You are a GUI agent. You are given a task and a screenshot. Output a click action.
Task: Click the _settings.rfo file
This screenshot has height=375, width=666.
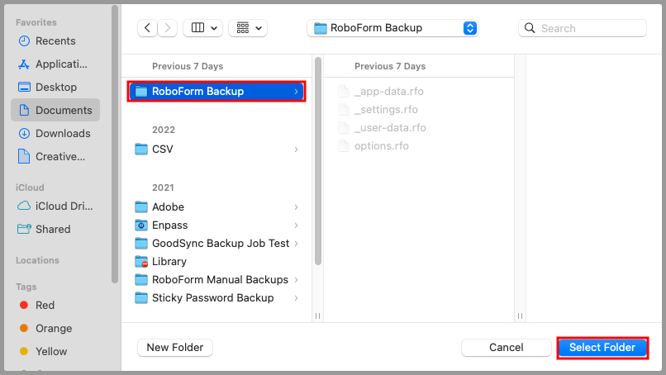point(386,110)
